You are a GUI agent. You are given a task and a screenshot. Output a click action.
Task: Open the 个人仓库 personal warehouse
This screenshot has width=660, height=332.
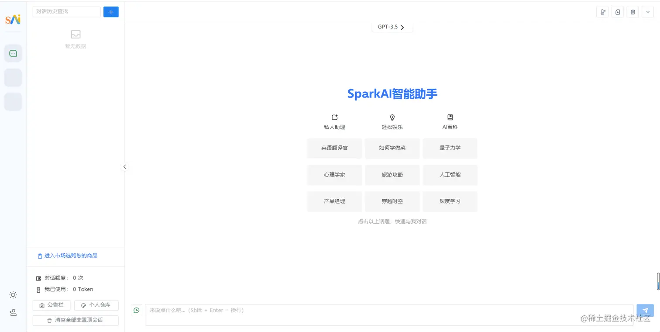96,305
